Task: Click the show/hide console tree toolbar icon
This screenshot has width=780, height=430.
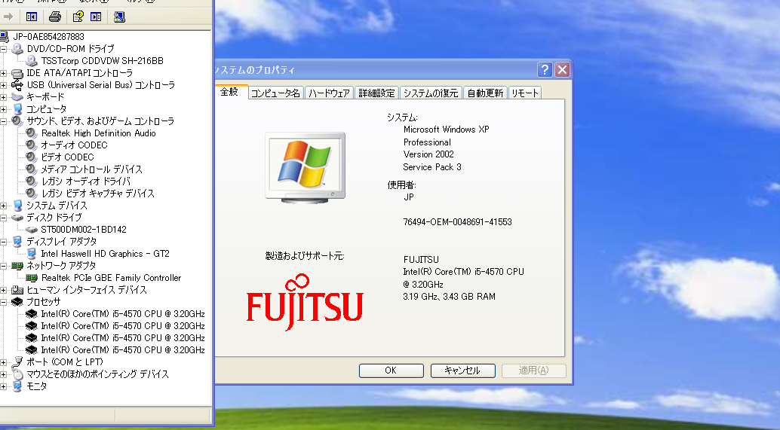Action: pos(32,17)
